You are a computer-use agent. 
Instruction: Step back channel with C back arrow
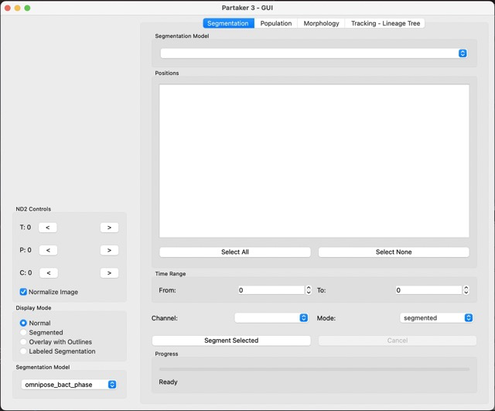47,272
